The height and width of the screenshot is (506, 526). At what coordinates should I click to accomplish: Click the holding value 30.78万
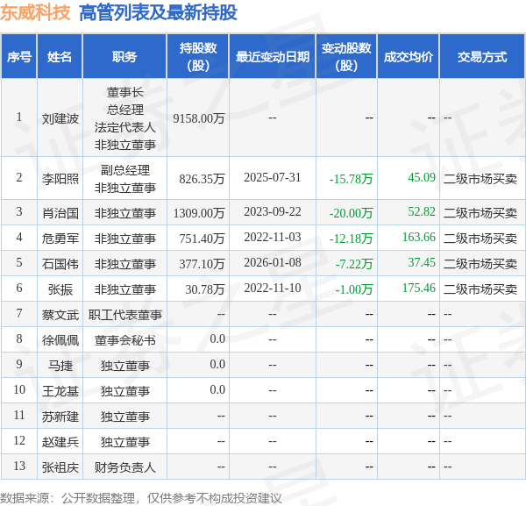(204, 289)
